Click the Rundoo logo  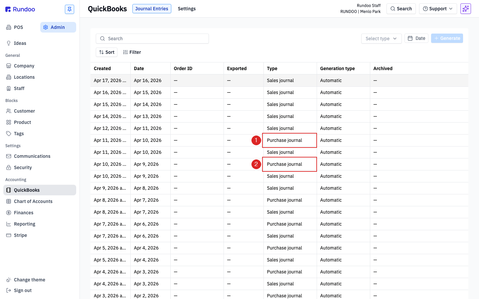pos(20,9)
